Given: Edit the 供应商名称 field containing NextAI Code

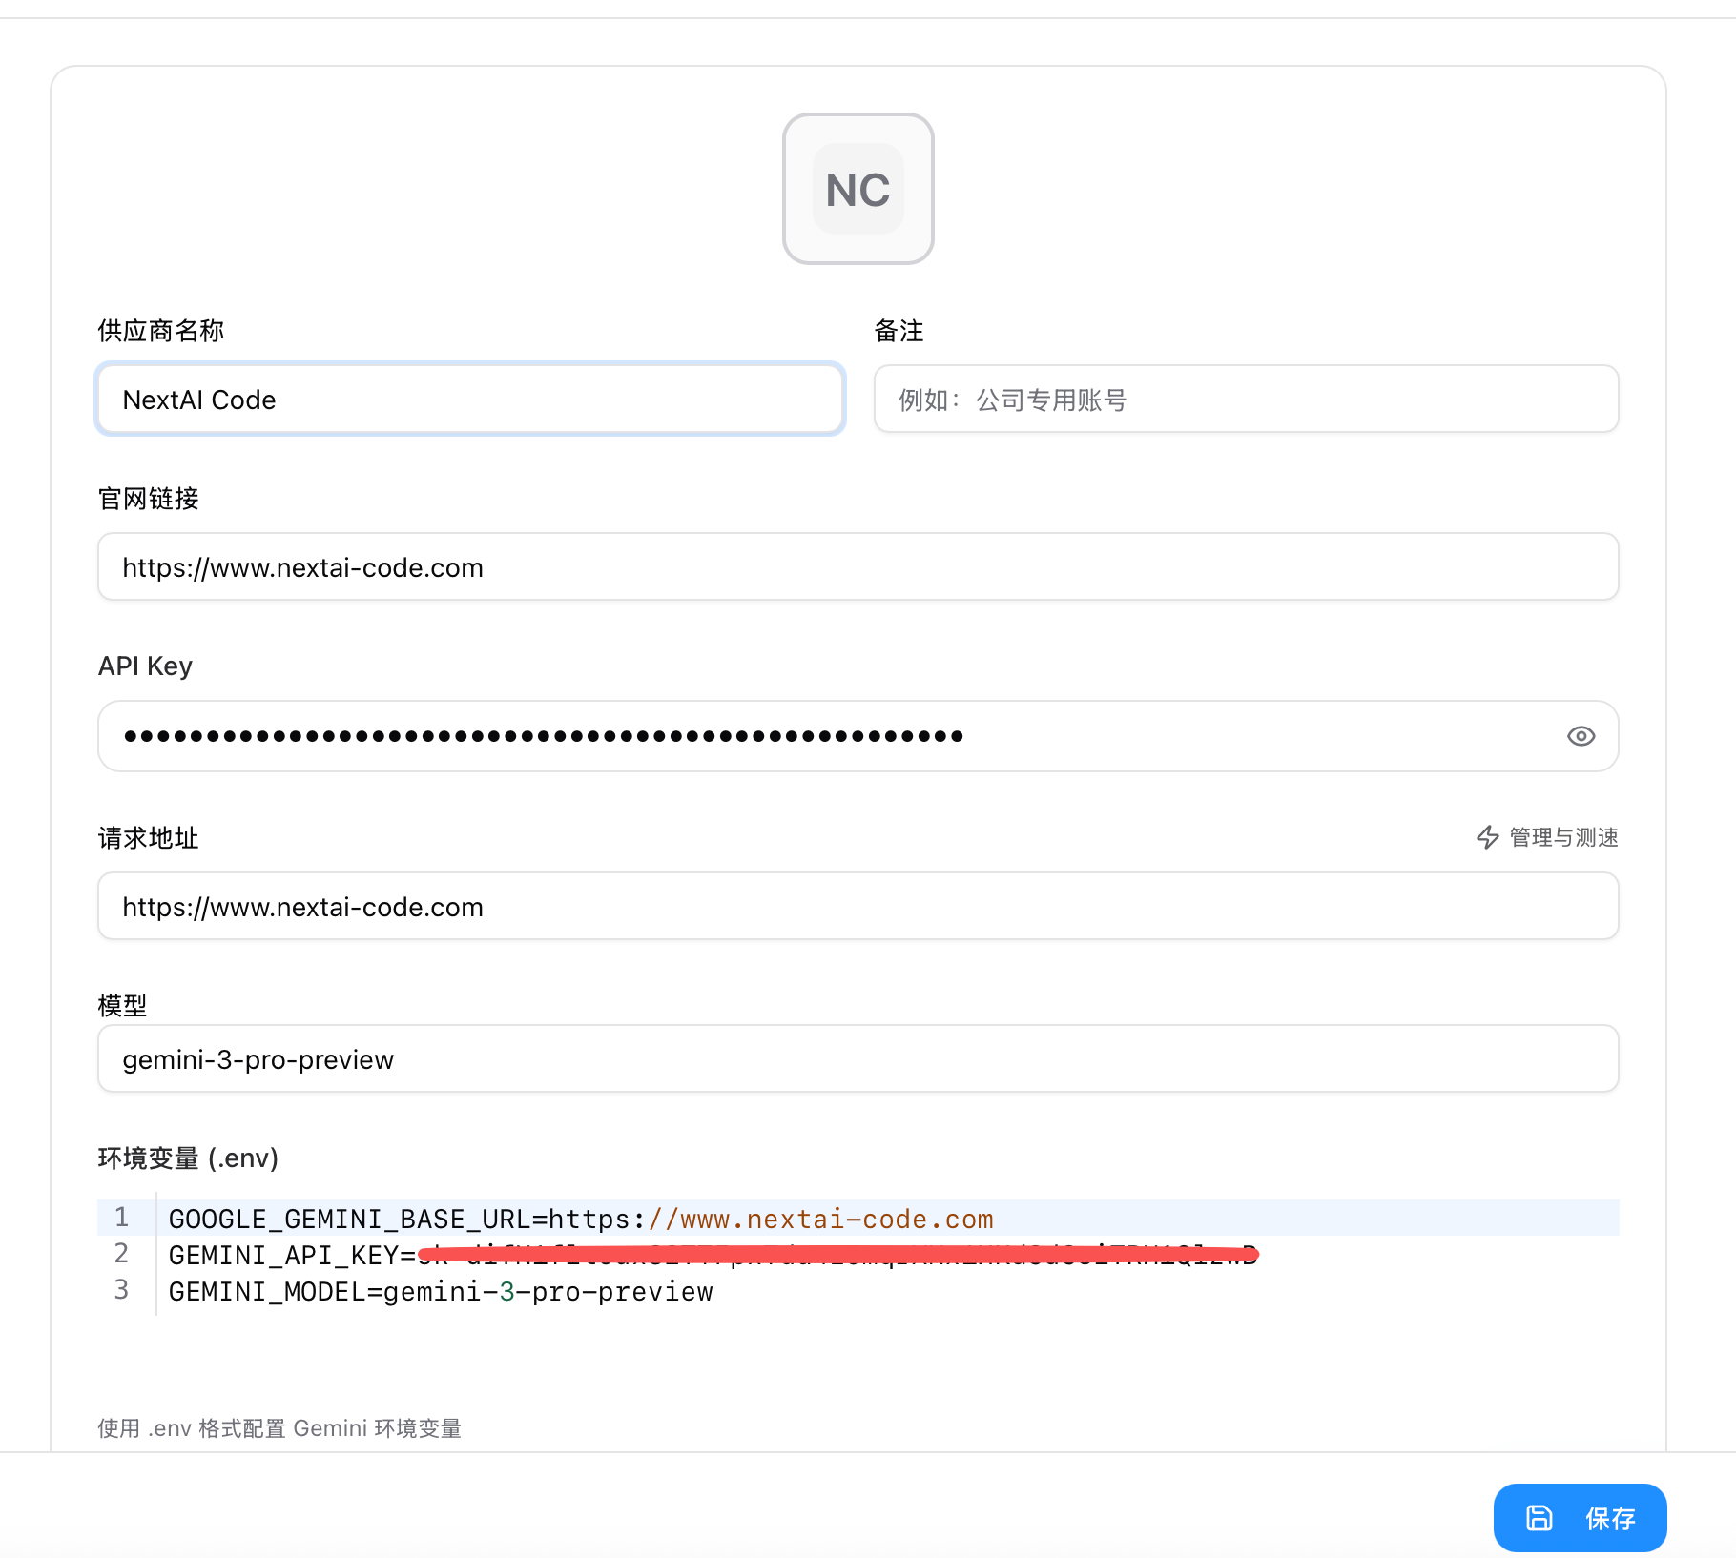Looking at the screenshot, I should pyautogui.click(x=469, y=400).
